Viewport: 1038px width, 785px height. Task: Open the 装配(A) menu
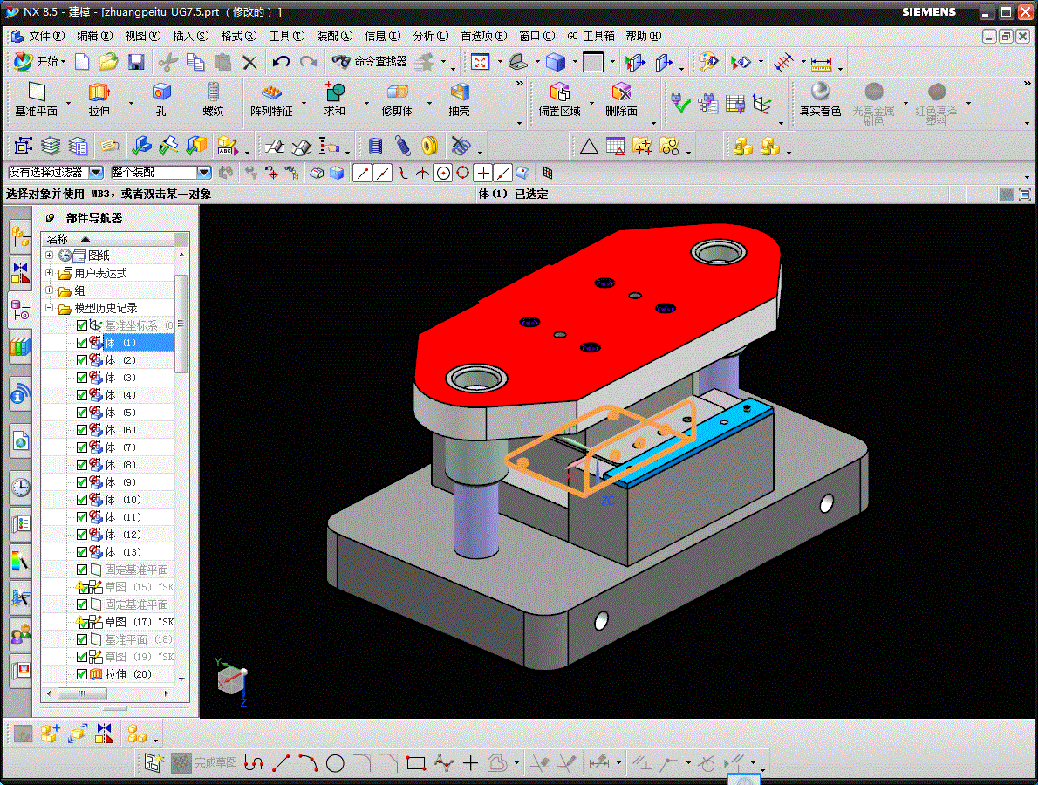pyautogui.click(x=334, y=36)
